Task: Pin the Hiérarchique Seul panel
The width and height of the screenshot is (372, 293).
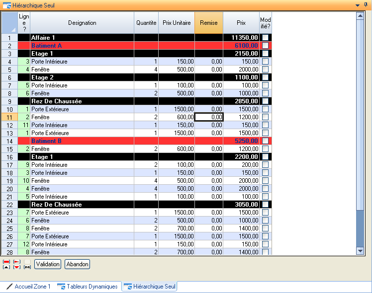Action: (366, 5)
